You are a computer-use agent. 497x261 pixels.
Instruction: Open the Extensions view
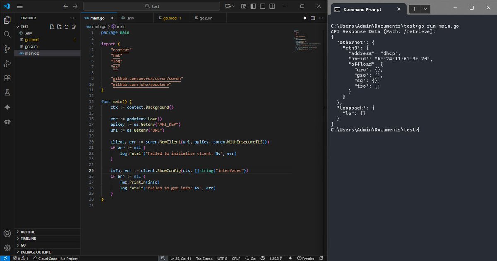[x=7, y=78]
